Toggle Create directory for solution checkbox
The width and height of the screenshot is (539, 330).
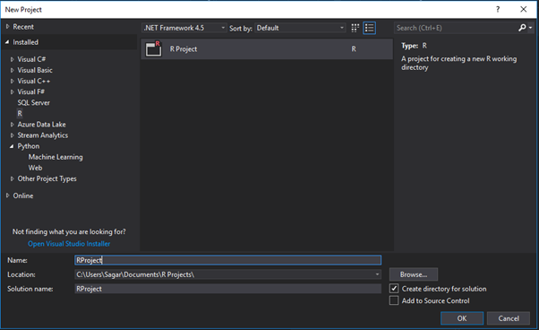(394, 289)
